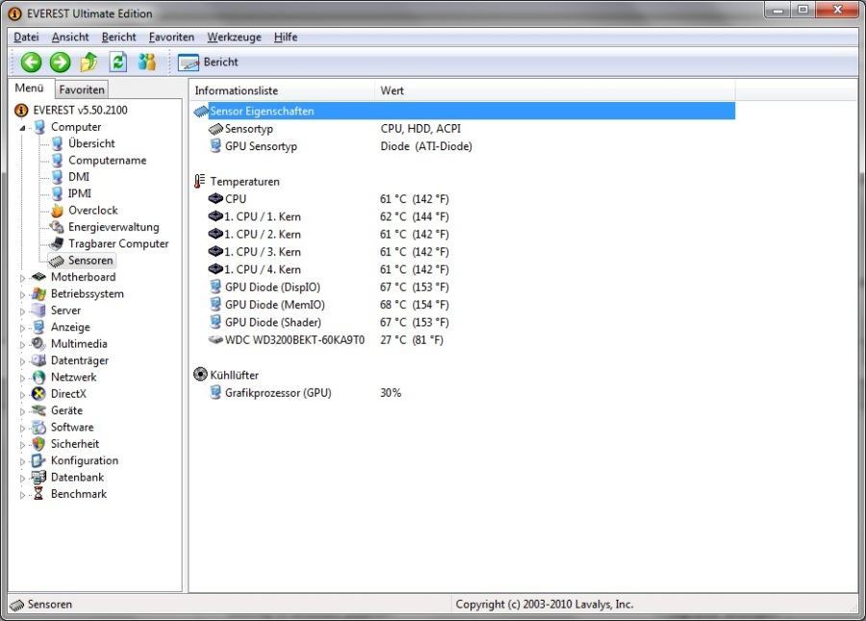Screen dimensions: 866x621
Task: Select the Sensoren tree item
Action: click(x=90, y=260)
